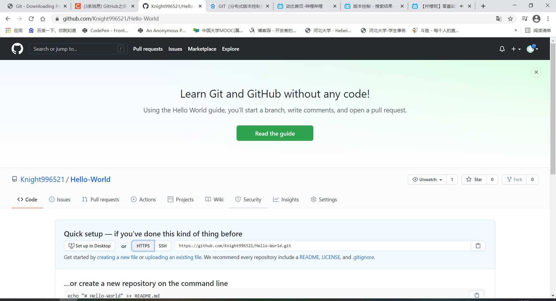Go to the browser home page
This screenshot has width=556, height=301.
click(43, 19)
